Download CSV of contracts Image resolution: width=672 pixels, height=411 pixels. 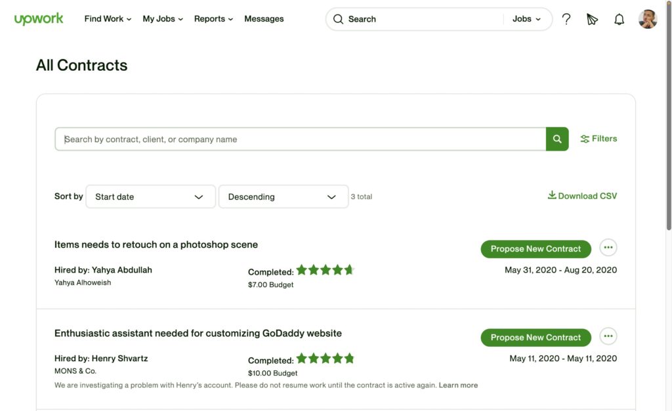click(x=582, y=196)
